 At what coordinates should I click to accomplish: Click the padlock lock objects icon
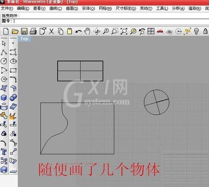[x=205, y=31]
